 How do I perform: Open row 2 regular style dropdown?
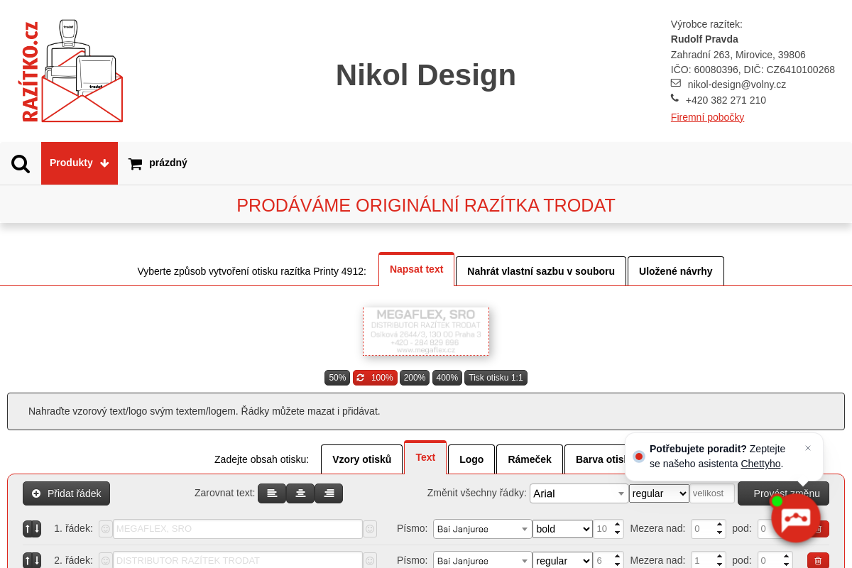click(x=562, y=560)
